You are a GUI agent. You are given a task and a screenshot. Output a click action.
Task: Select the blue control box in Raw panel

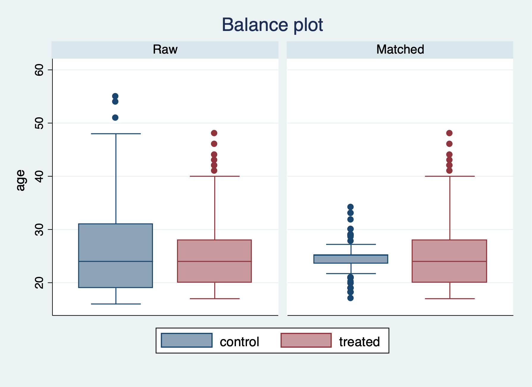115,255
